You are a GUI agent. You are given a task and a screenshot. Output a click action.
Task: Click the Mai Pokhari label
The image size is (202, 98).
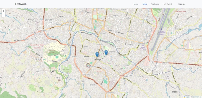66,69
